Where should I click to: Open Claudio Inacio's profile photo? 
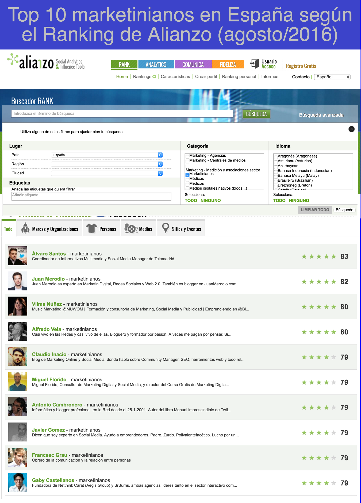(x=18, y=356)
